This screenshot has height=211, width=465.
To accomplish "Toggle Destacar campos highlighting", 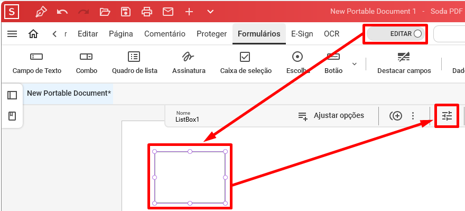I will coord(404,63).
